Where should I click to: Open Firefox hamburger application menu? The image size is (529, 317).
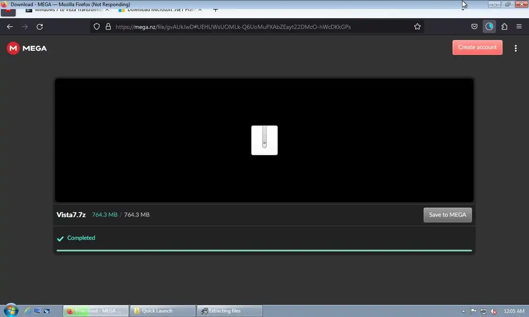point(519,27)
